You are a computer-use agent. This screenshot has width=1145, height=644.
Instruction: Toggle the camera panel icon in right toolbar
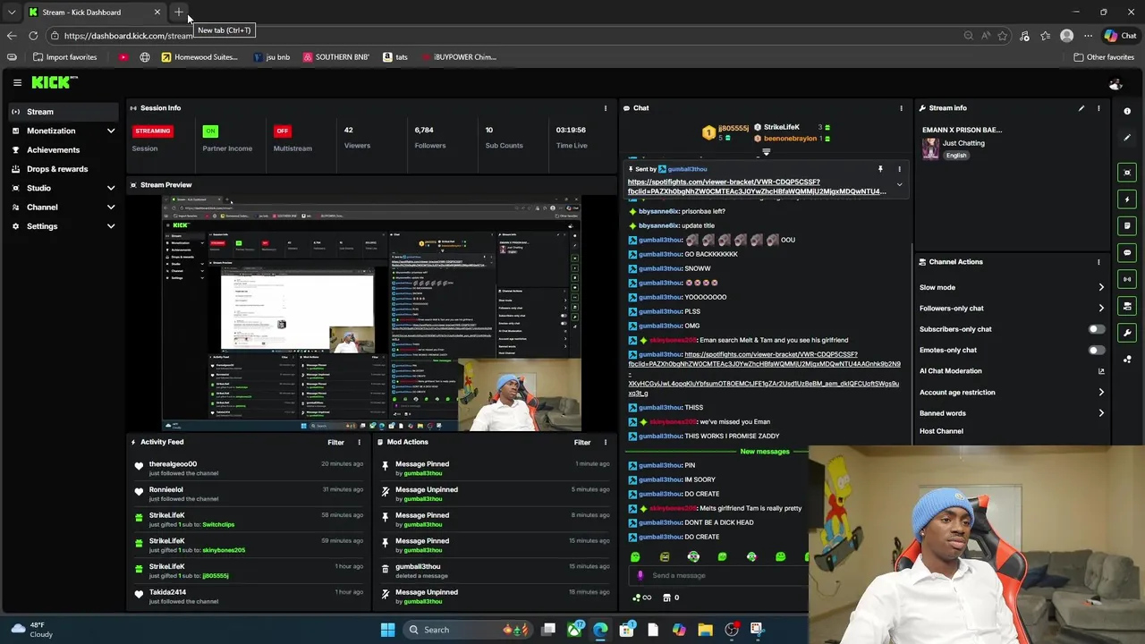(1127, 306)
